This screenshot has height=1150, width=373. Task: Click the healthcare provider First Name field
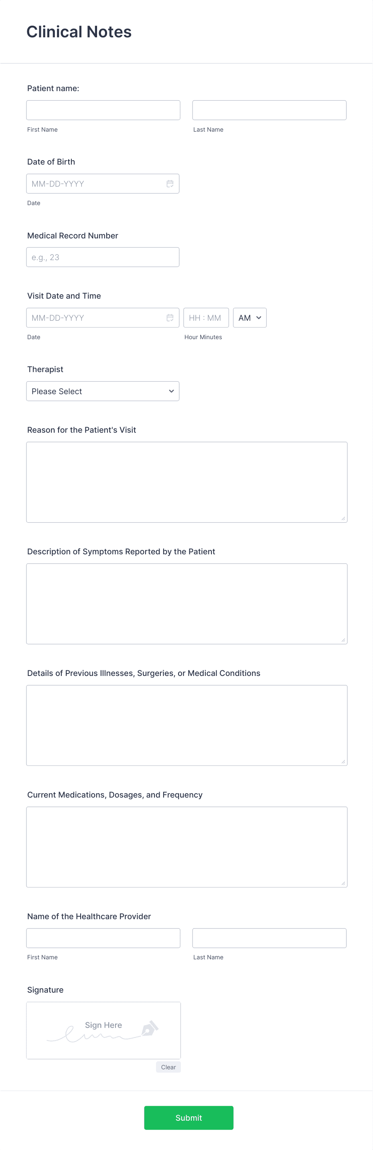(103, 938)
